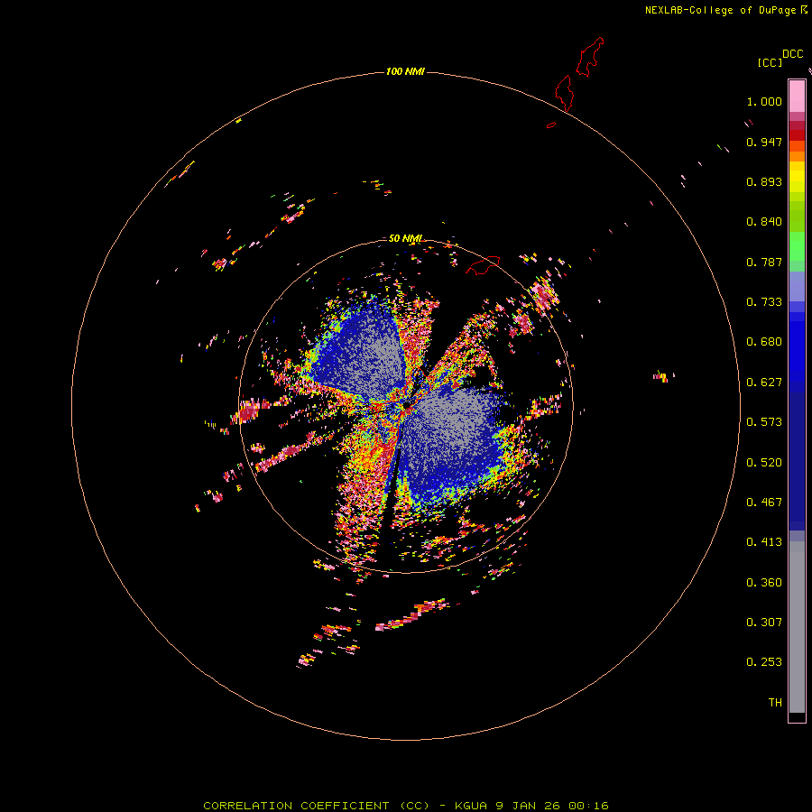Screen dimensions: 812x812
Task: Click the northernmost red island outline
Action: point(590,57)
